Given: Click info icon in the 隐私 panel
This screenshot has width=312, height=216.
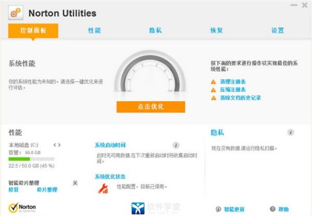Looking at the screenshot, I should 291,132.
